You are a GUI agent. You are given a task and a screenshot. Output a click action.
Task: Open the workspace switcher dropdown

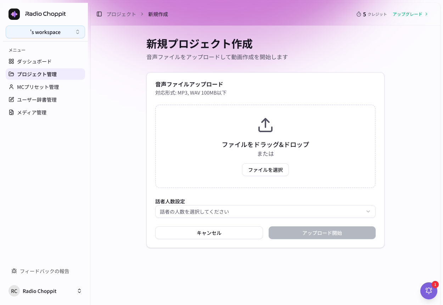45,32
